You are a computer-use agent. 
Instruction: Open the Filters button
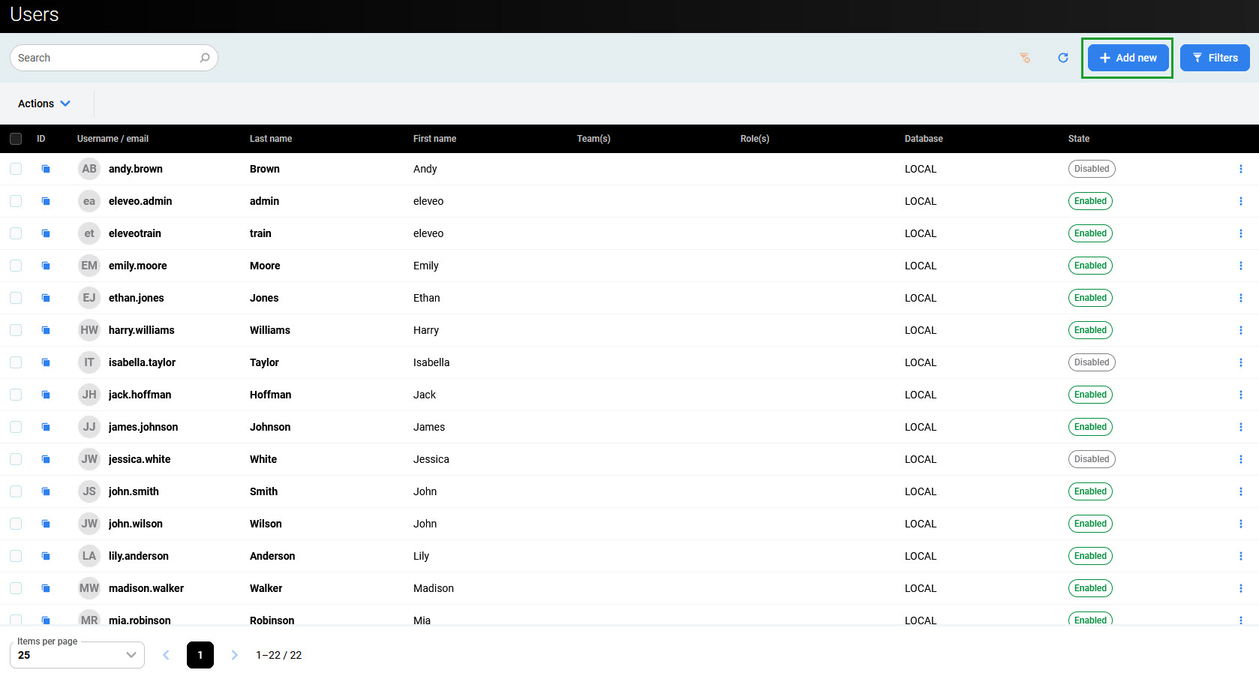[1214, 58]
